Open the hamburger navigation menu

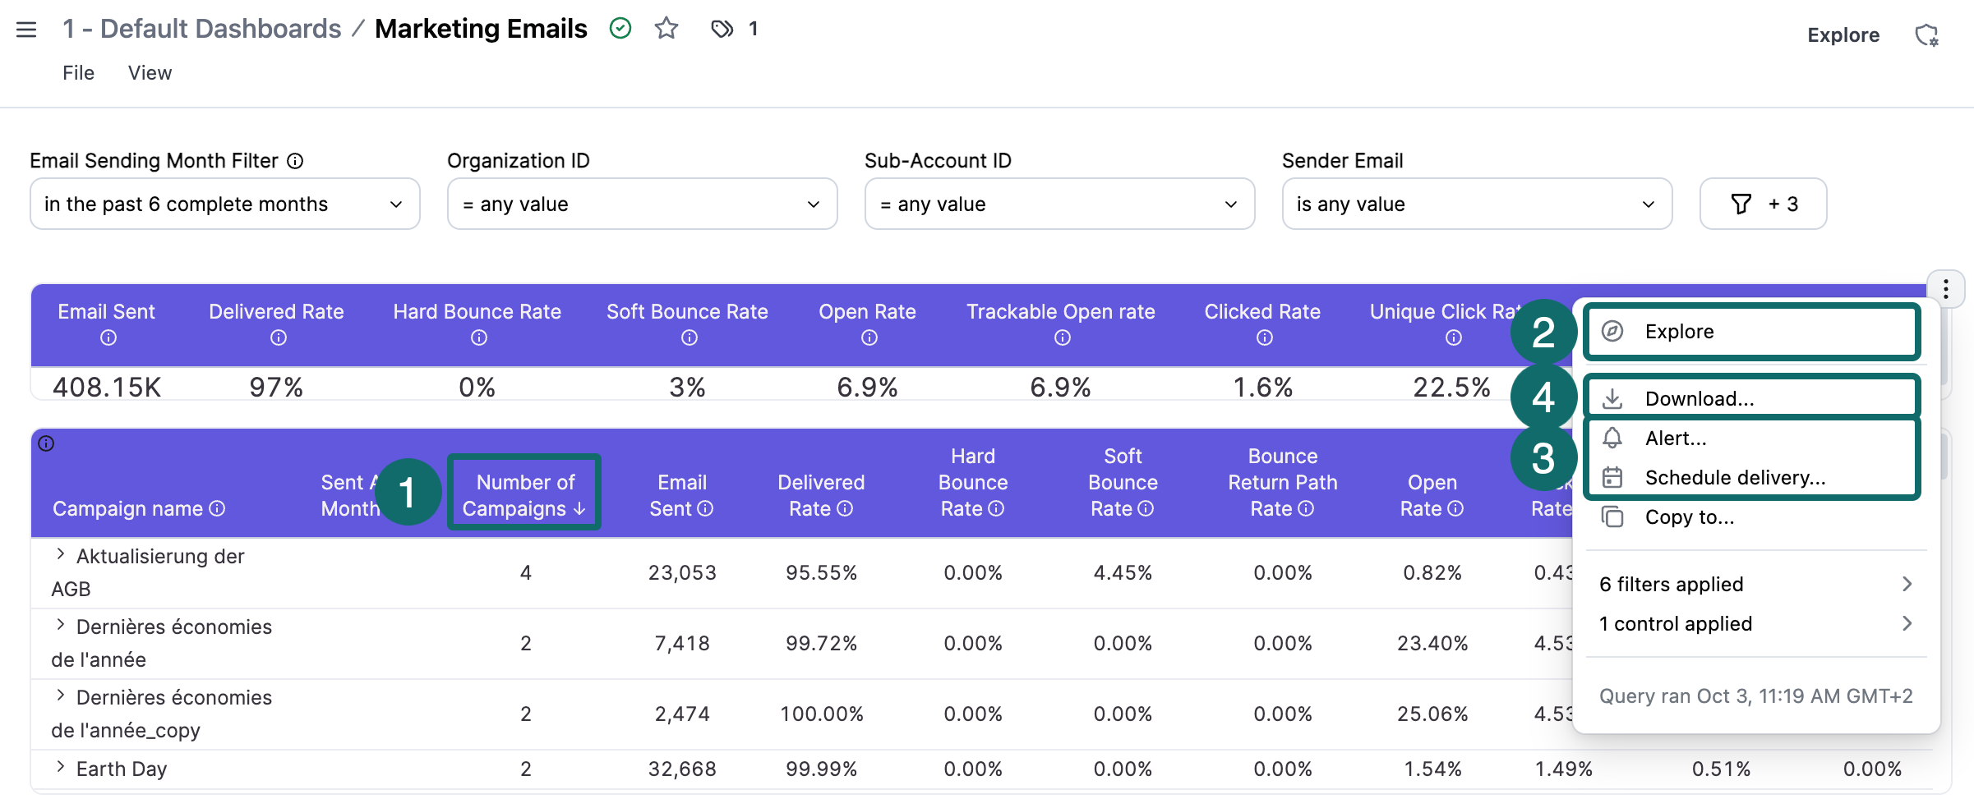[26, 30]
